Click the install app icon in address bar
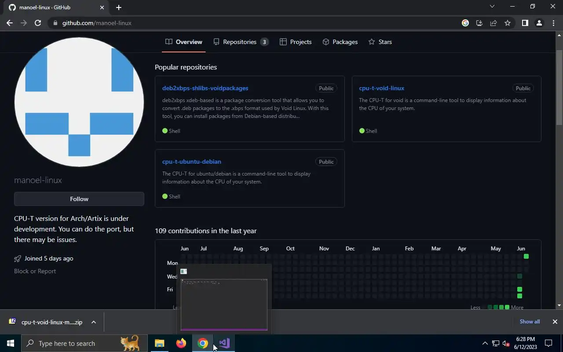 click(479, 23)
